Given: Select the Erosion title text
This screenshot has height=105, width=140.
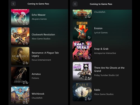Looking at the screenshot, I should click(x=98, y=28).
